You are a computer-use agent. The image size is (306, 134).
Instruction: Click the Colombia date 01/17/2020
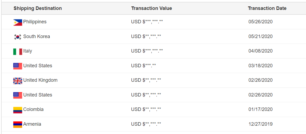(x=260, y=109)
